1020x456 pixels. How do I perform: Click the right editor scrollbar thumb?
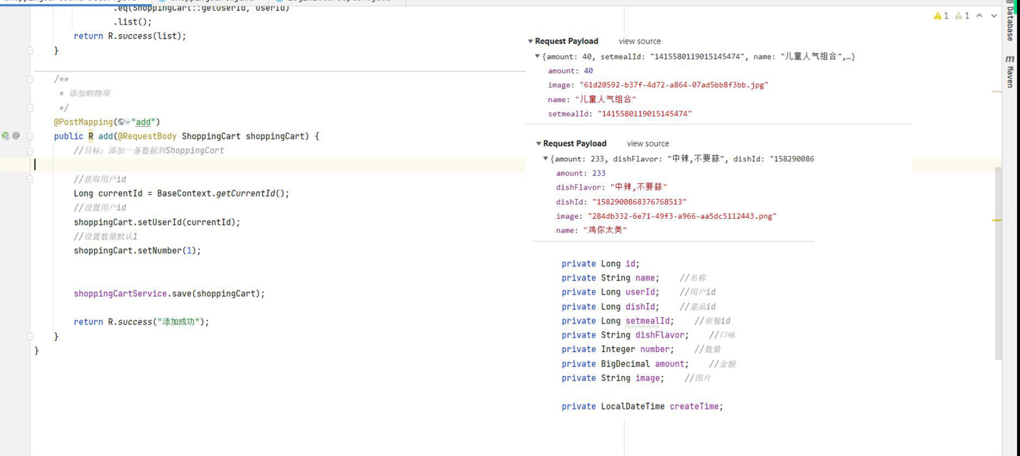(x=998, y=262)
